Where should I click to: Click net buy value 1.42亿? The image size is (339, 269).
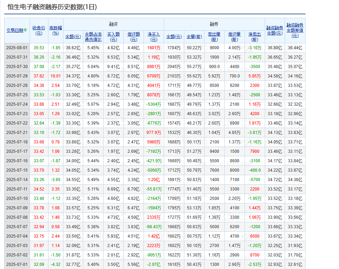(154, 236)
